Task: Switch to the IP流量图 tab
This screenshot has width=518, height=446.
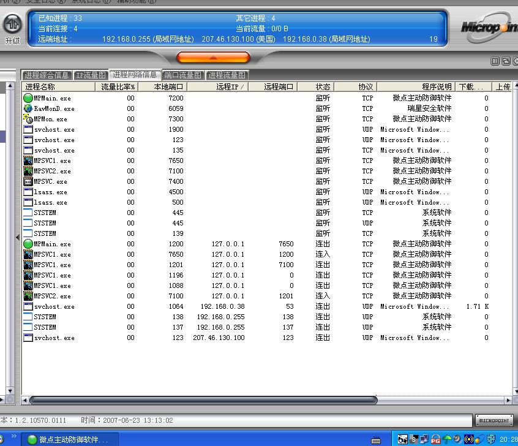Action: (91, 75)
